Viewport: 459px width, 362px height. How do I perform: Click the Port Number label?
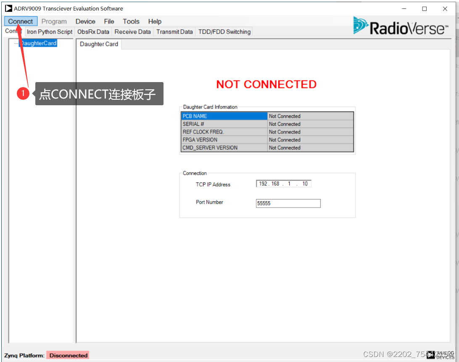click(209, 202)
